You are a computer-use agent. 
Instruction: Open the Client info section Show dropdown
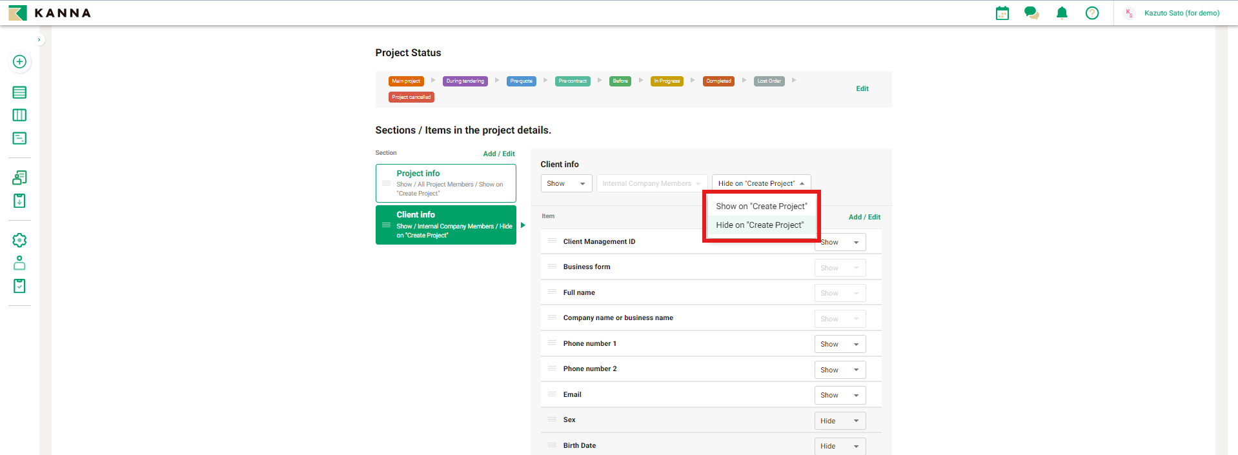click(x=565, y=184)
